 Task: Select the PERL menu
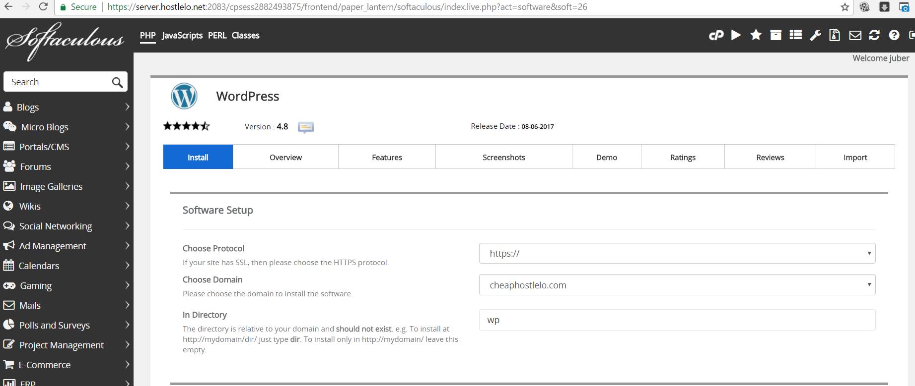click(x=217, y=35)
